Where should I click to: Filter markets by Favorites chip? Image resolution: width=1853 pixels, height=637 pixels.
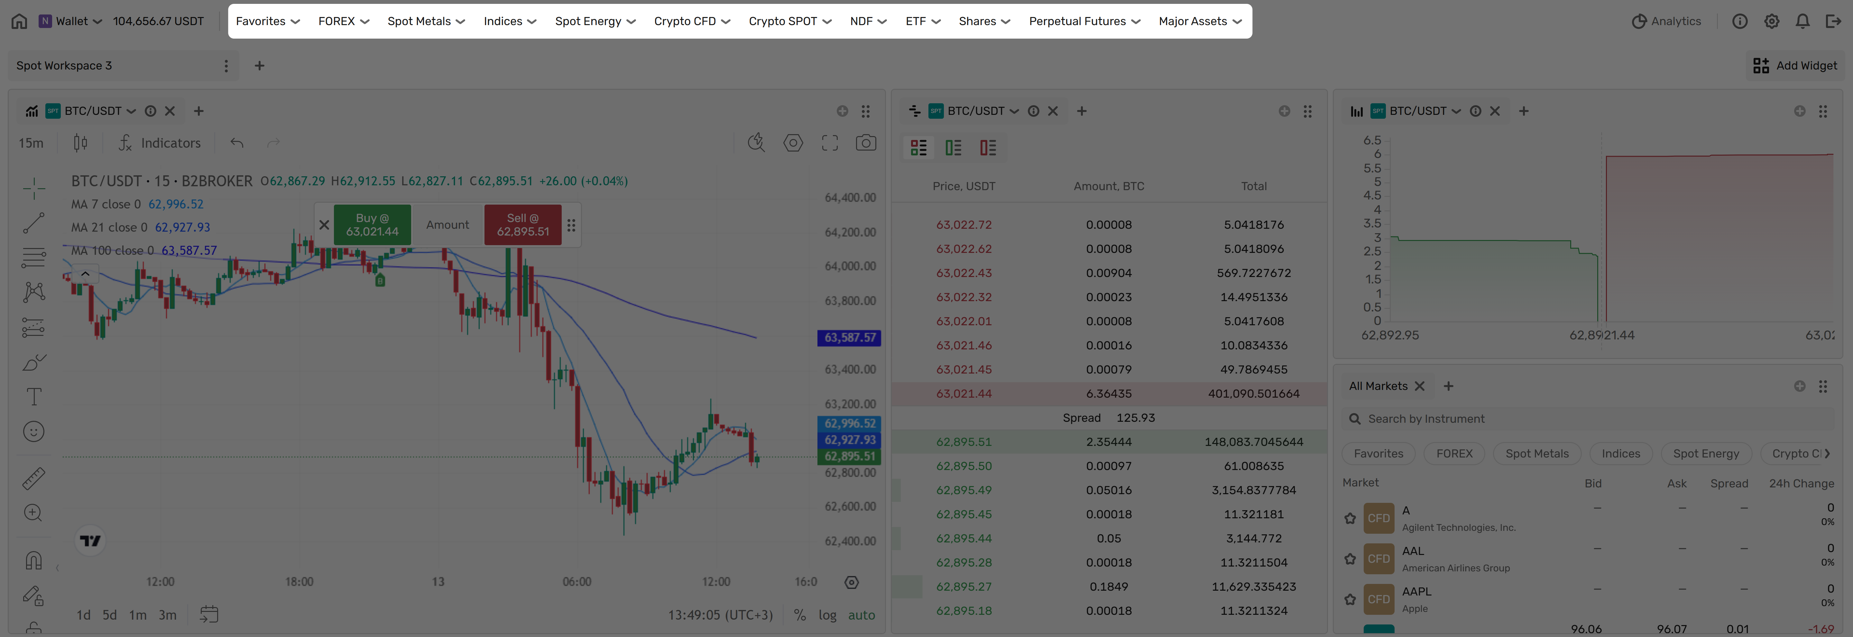[x=1378, y=454]
